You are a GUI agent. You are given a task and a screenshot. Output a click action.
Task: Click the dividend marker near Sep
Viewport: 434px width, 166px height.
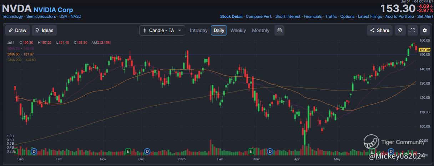[x=34, y=151]
